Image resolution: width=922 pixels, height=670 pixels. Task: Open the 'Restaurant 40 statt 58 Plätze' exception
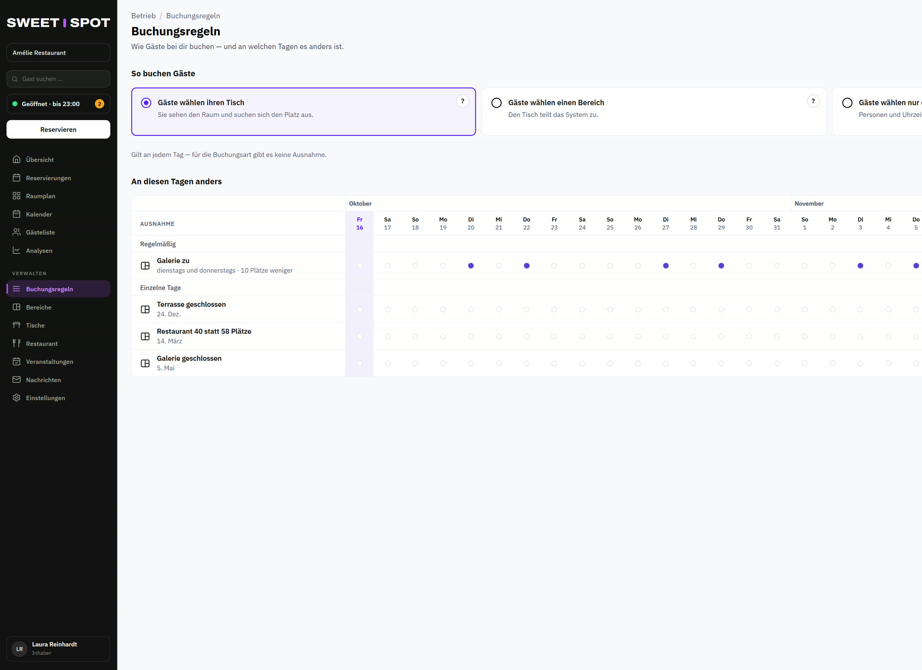tap(204, 331)
